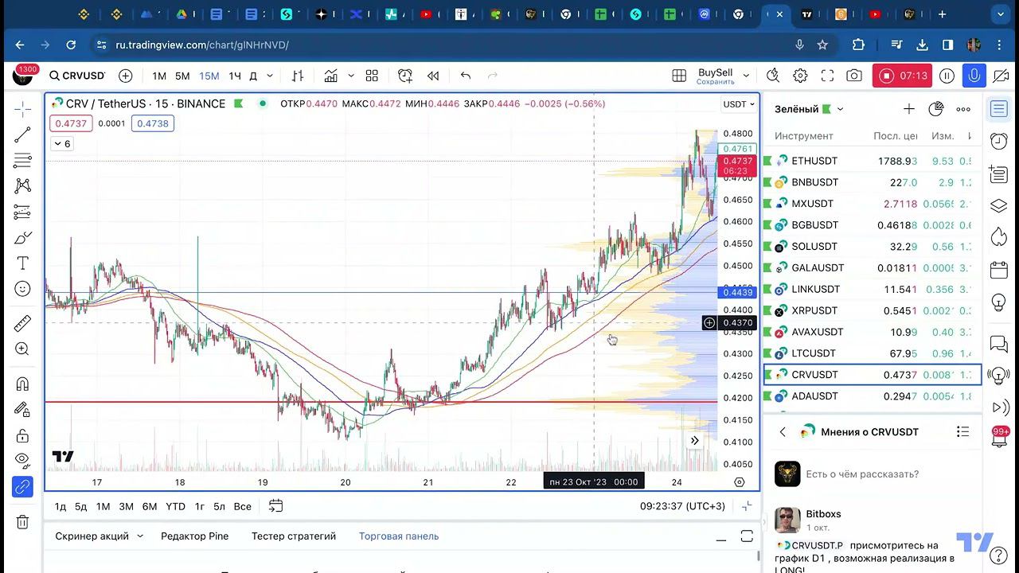Enter fullscreen chart mode
The height and width of the screenshot is (573, 1019).
(827, 76)
